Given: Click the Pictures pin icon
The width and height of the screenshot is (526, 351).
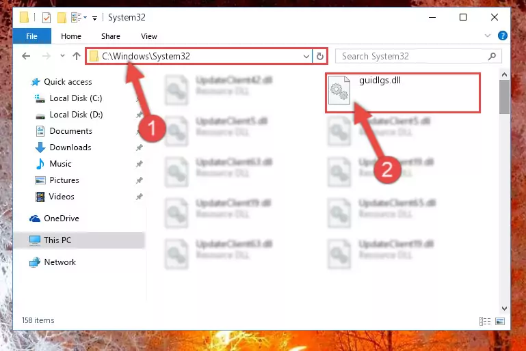Looking at the screenshot, I should click(140, 180).
